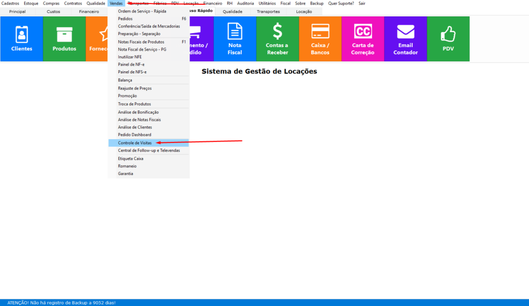Expand the Cadastros menu

10,3
